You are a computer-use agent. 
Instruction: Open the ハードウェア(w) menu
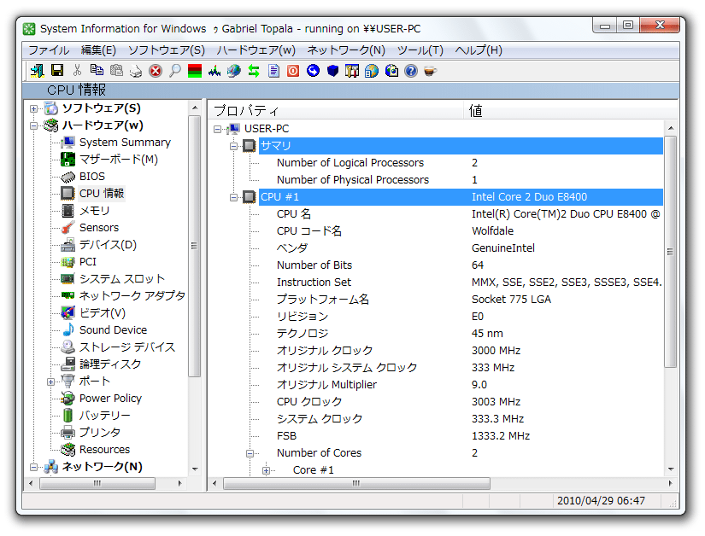tap(256, 50)
